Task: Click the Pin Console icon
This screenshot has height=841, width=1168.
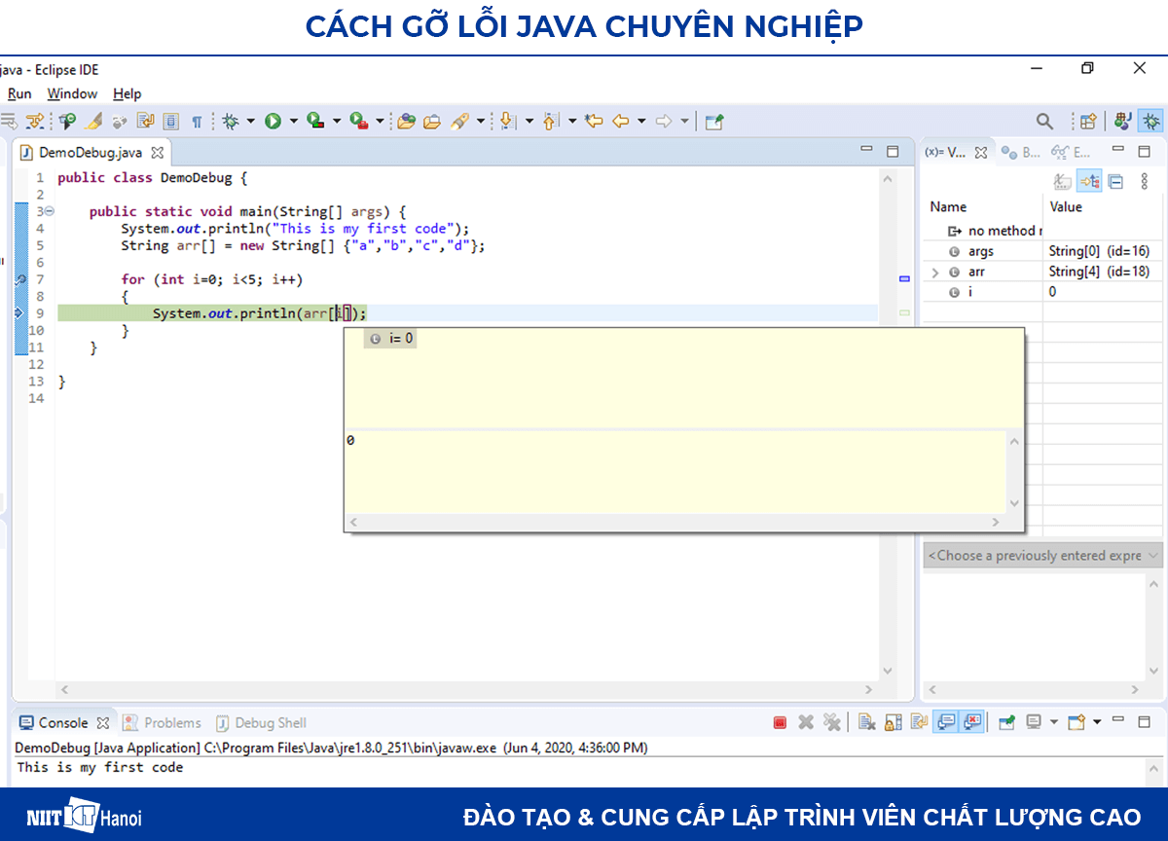Action: (x=1007, y=722)
